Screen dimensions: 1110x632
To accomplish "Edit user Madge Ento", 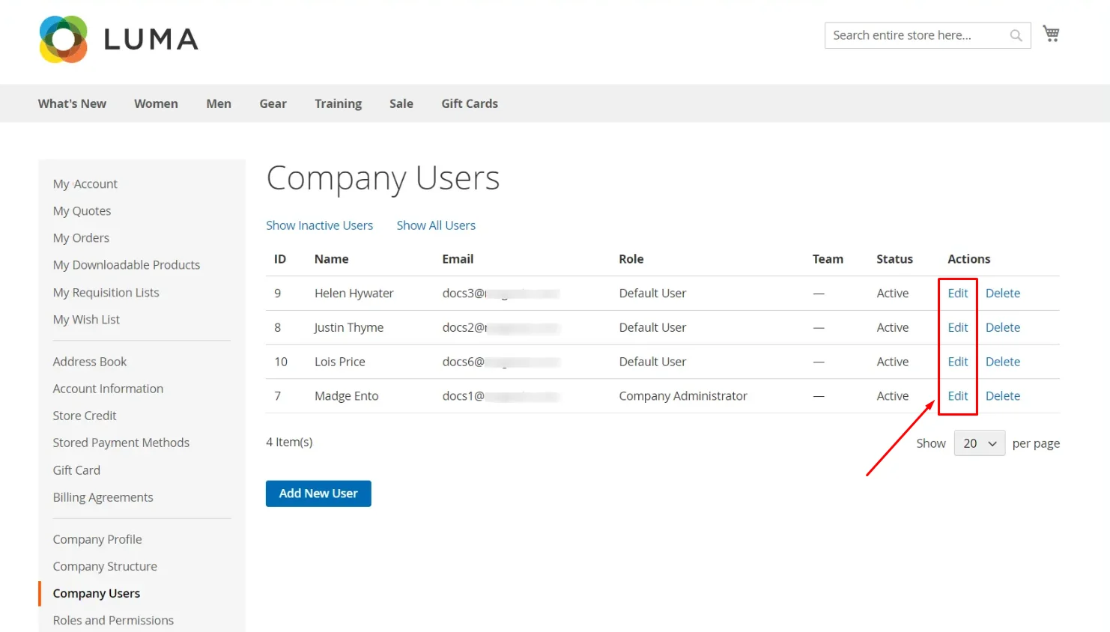I will point(957,395).
